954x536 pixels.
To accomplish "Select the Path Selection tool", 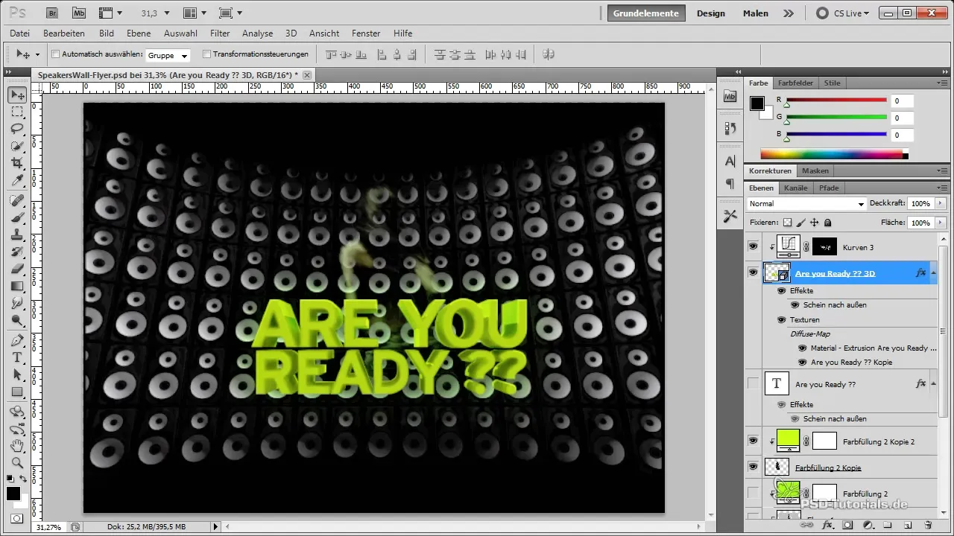I will (x=17, y=374).
